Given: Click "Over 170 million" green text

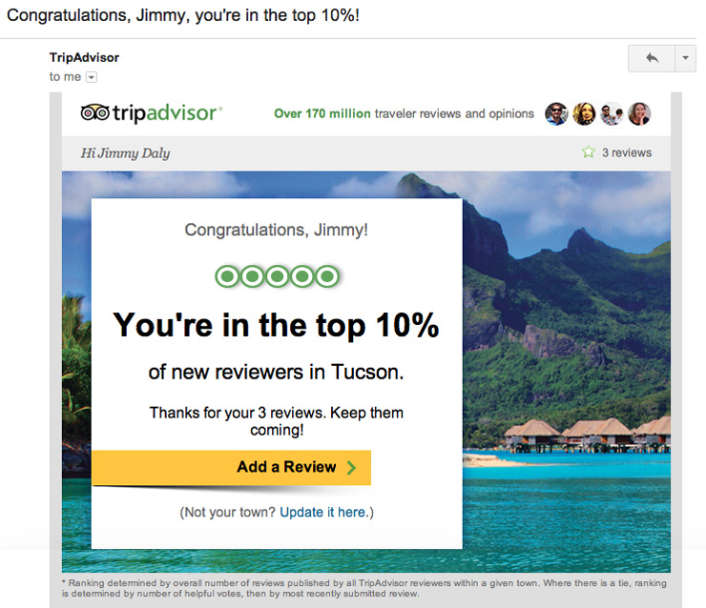Looking at the screenshot, I should click(x=322, y=113).
